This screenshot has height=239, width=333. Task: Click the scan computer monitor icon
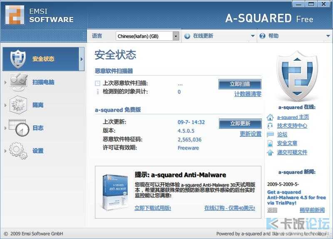19,82
